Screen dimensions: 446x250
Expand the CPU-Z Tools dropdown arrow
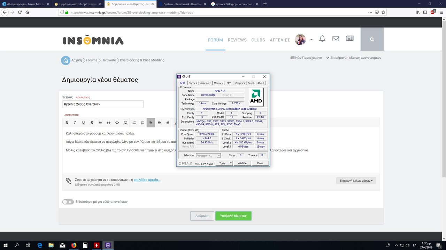(x=231, y=163)
